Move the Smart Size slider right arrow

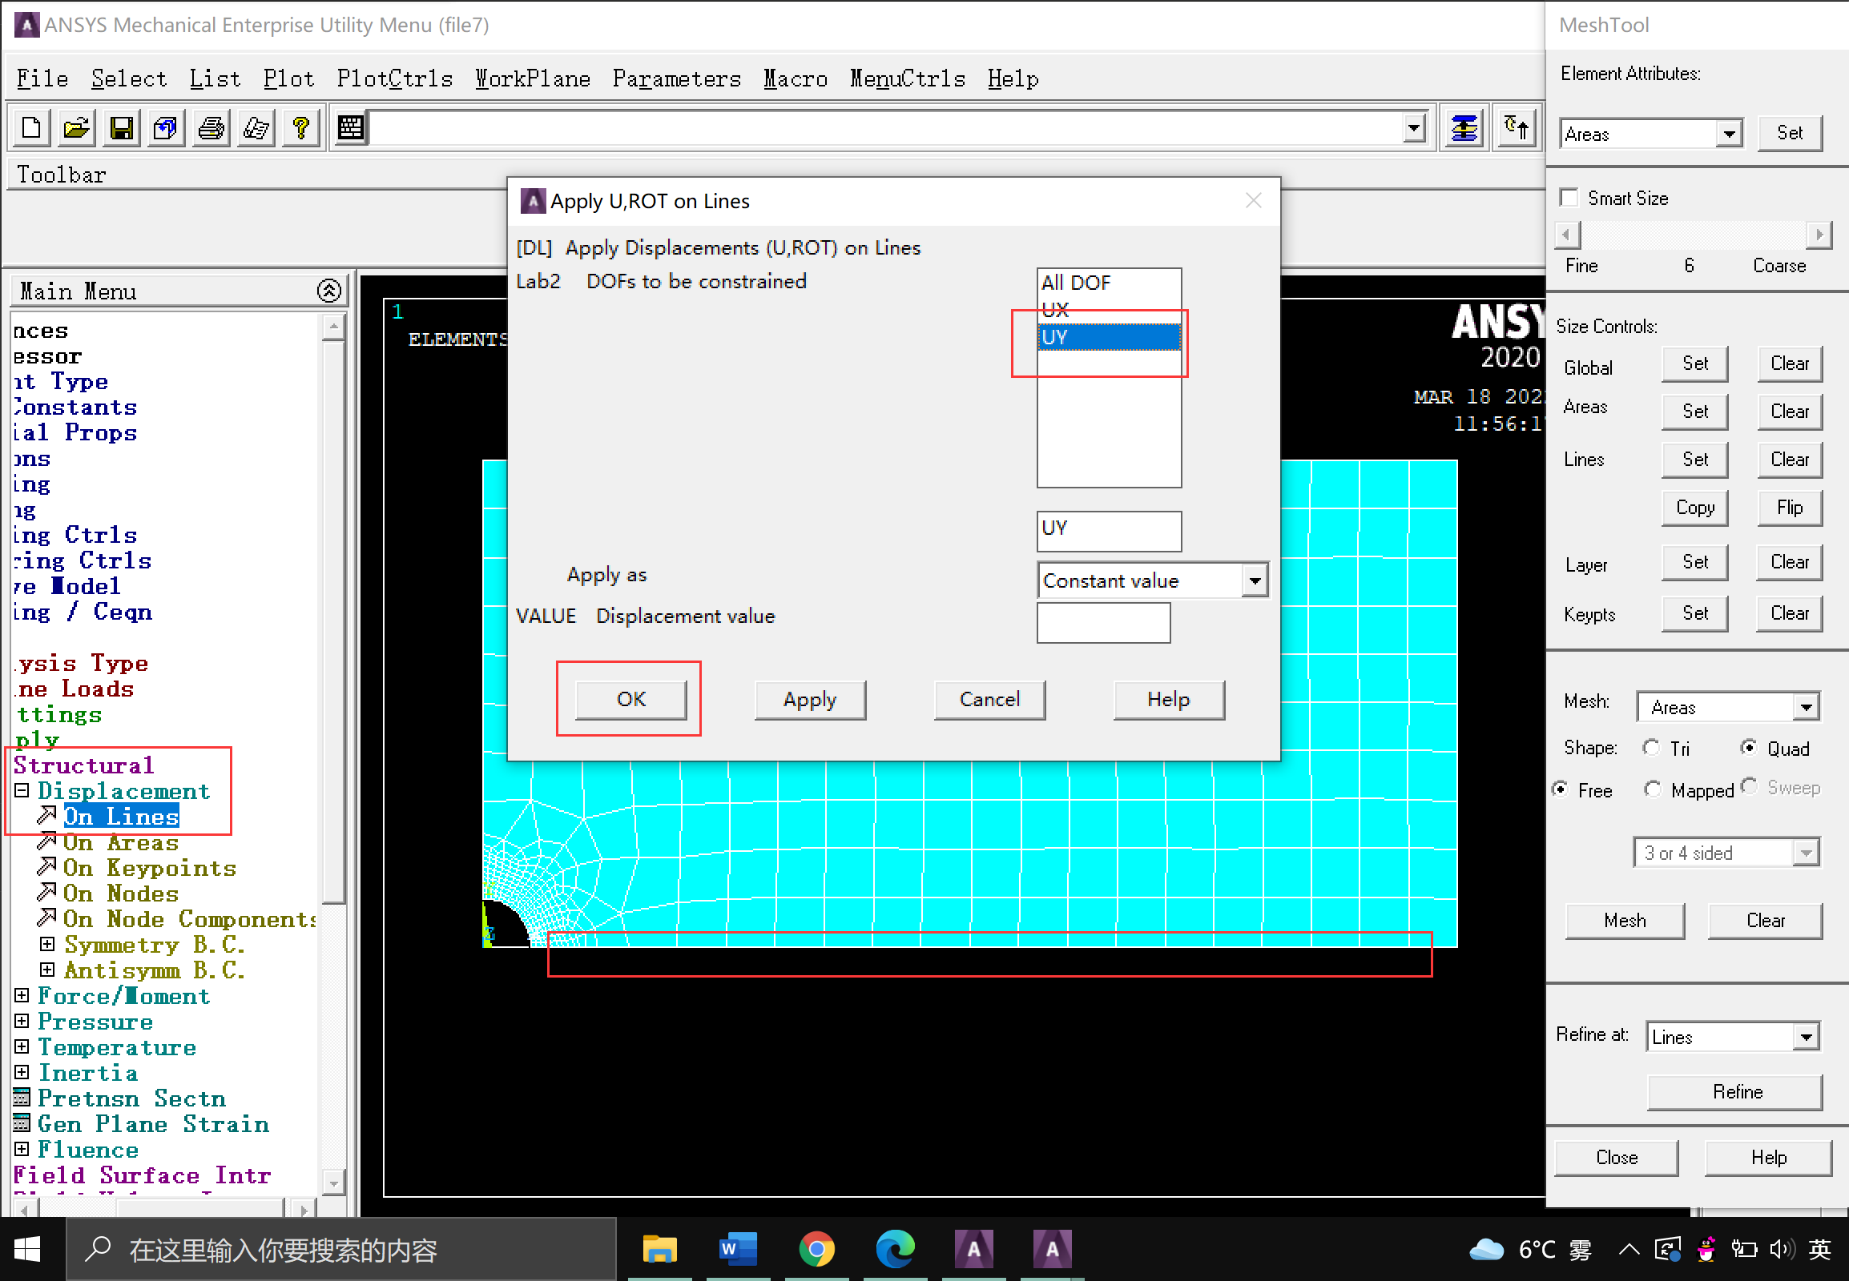click(1819, 235)
